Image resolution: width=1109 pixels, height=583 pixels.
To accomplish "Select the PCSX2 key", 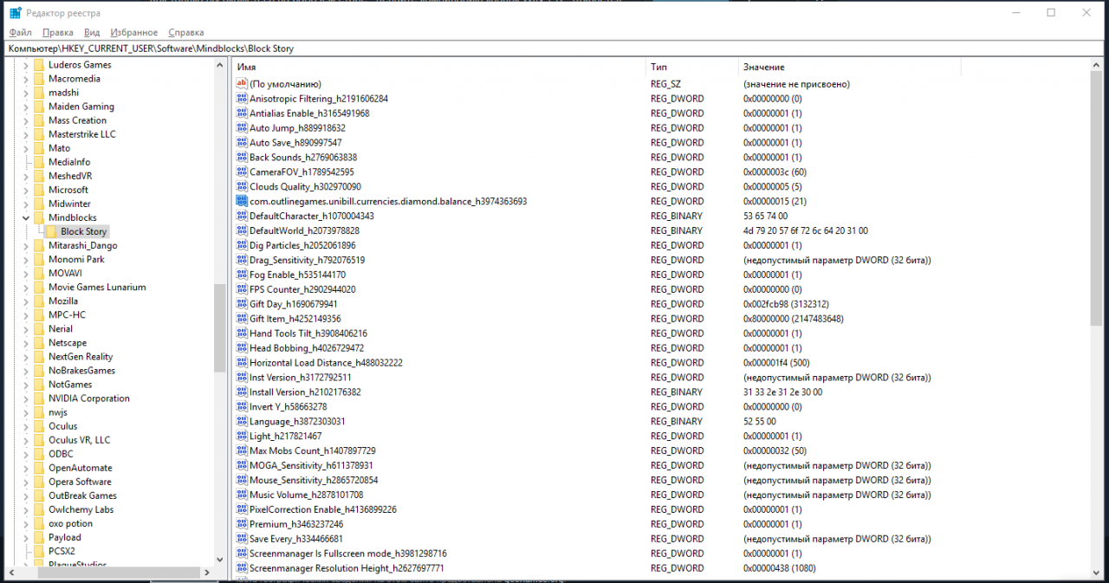I will pyautogui.click(x=62, y=551).
